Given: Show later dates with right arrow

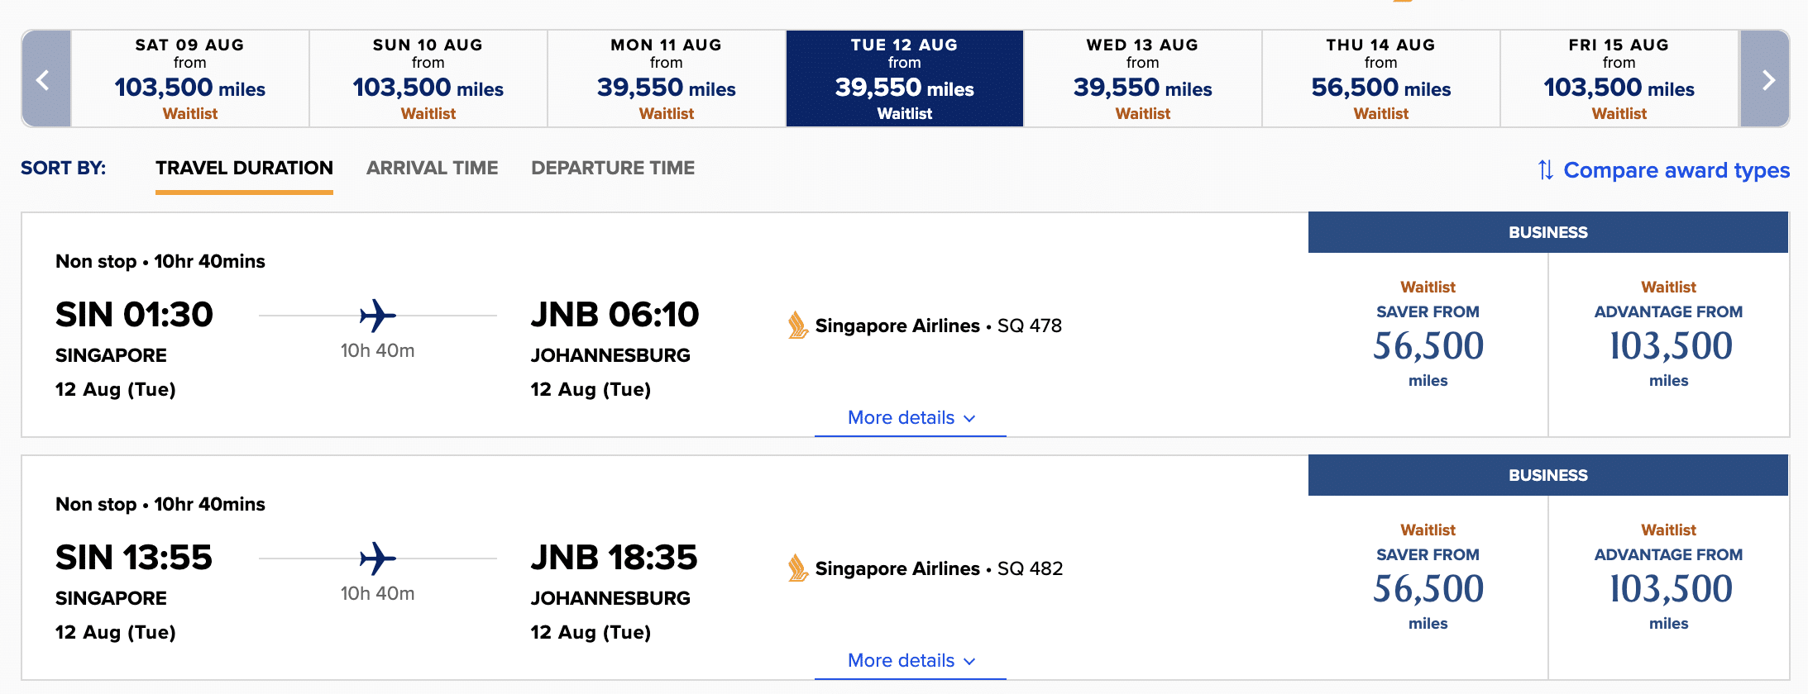Looking at the screenshot, I should (1766, 79).
